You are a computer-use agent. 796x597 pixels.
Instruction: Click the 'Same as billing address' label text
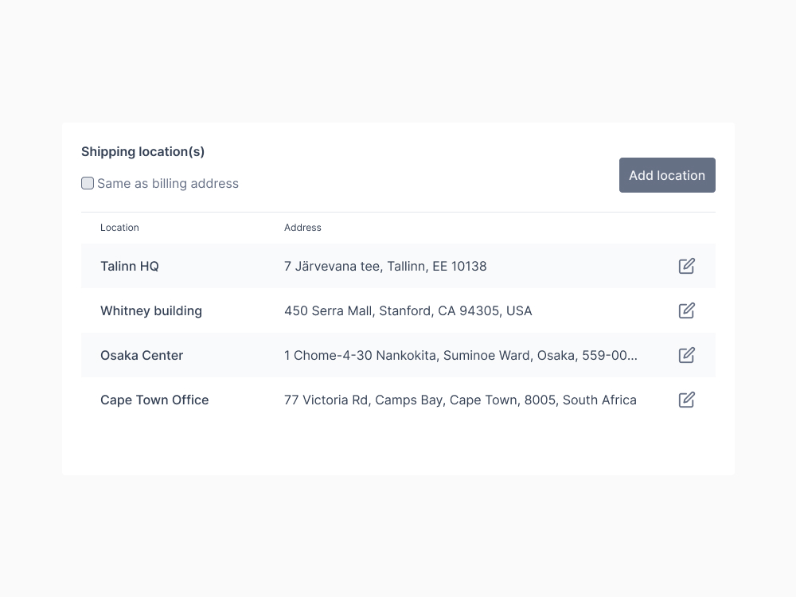pyautogui.click(x=168, y=184)
